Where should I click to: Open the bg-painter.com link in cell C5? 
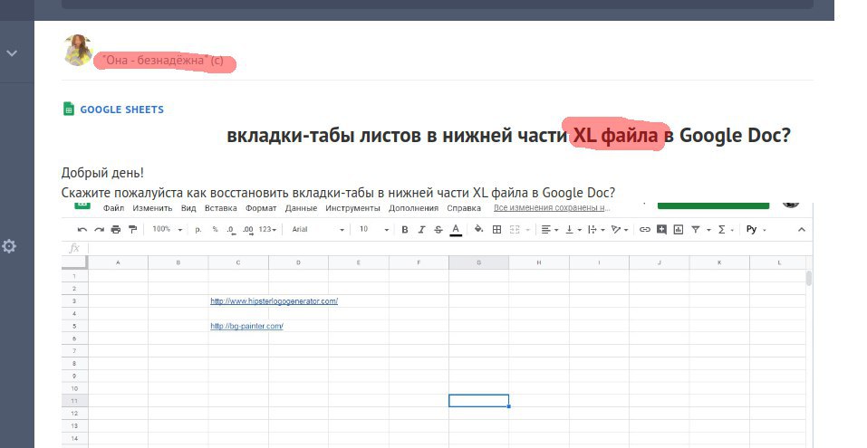246,326
